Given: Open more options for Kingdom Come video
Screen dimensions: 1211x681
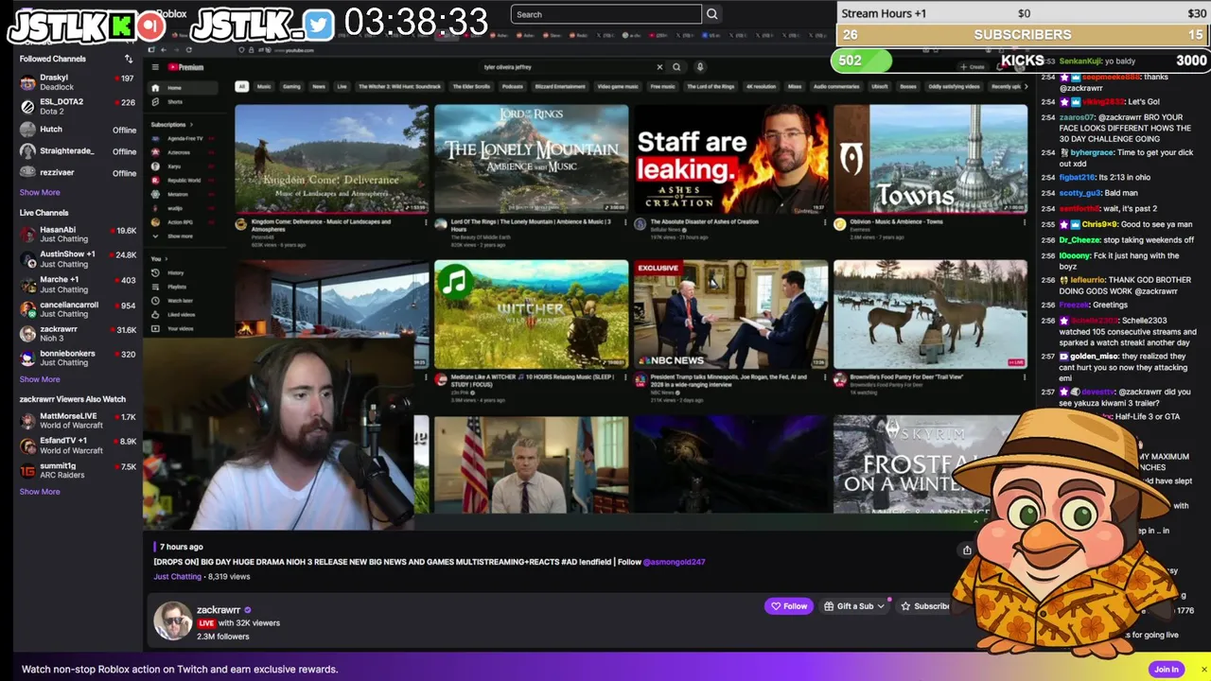Looking at the screenshot, I should (x=426, y=223).
